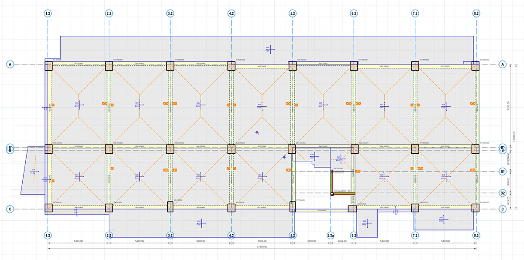Click grid bubble A on left side
The image size is (524, 260).
[x=10, y=64]
